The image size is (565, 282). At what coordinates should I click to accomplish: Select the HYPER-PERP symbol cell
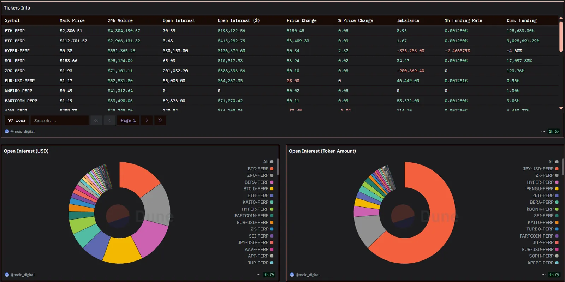tap(17, 51)
